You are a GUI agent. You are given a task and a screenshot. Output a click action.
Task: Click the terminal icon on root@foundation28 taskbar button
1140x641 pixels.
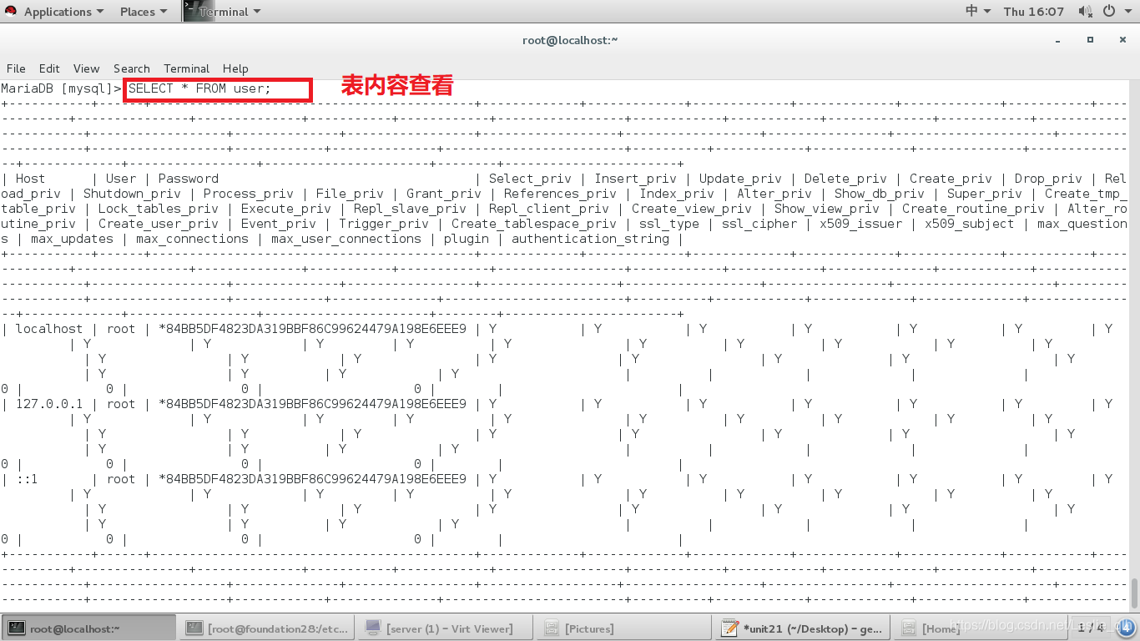(x=195, y=628)
